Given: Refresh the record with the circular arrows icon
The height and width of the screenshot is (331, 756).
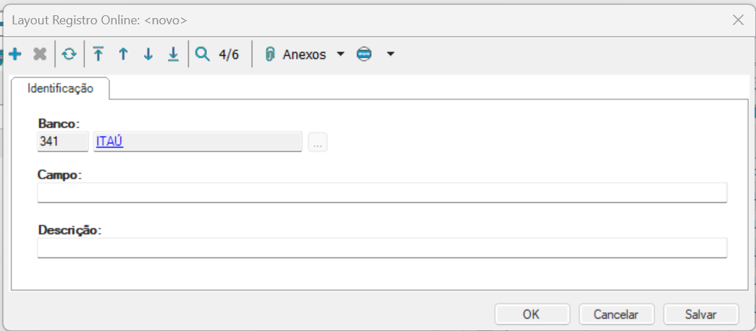Looking at the screenshot, I should [x=69, y=54].
